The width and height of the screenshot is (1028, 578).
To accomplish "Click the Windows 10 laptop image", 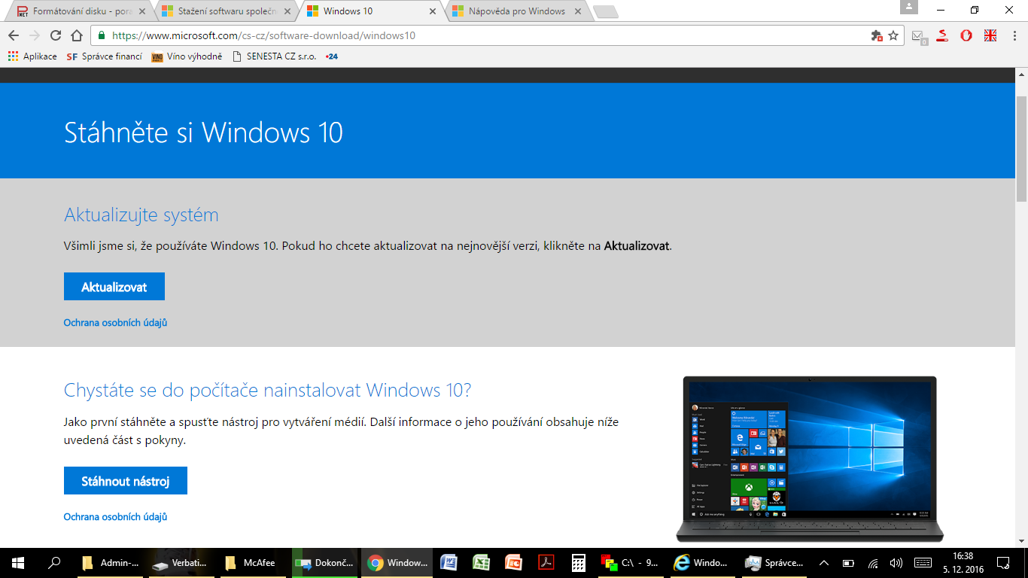I will 810,459.
